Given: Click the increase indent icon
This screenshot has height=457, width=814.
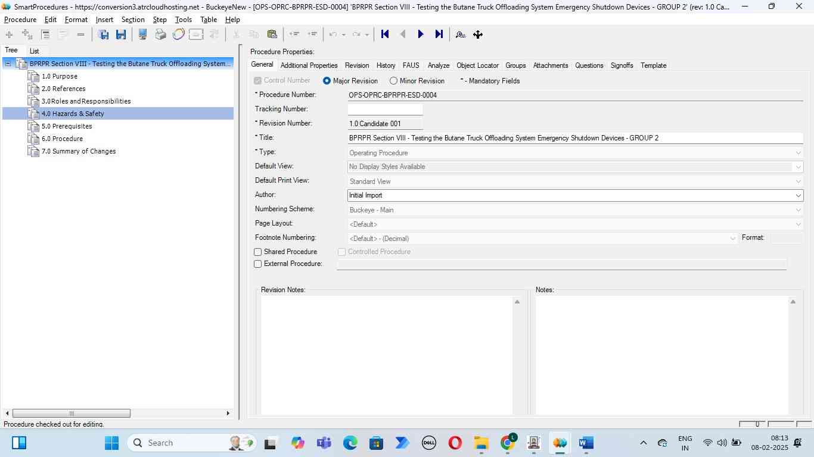Looking at the screenshot, I should pos(312,35).
